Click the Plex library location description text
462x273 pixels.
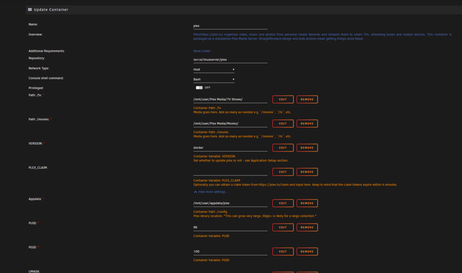(x=255, y=216)
